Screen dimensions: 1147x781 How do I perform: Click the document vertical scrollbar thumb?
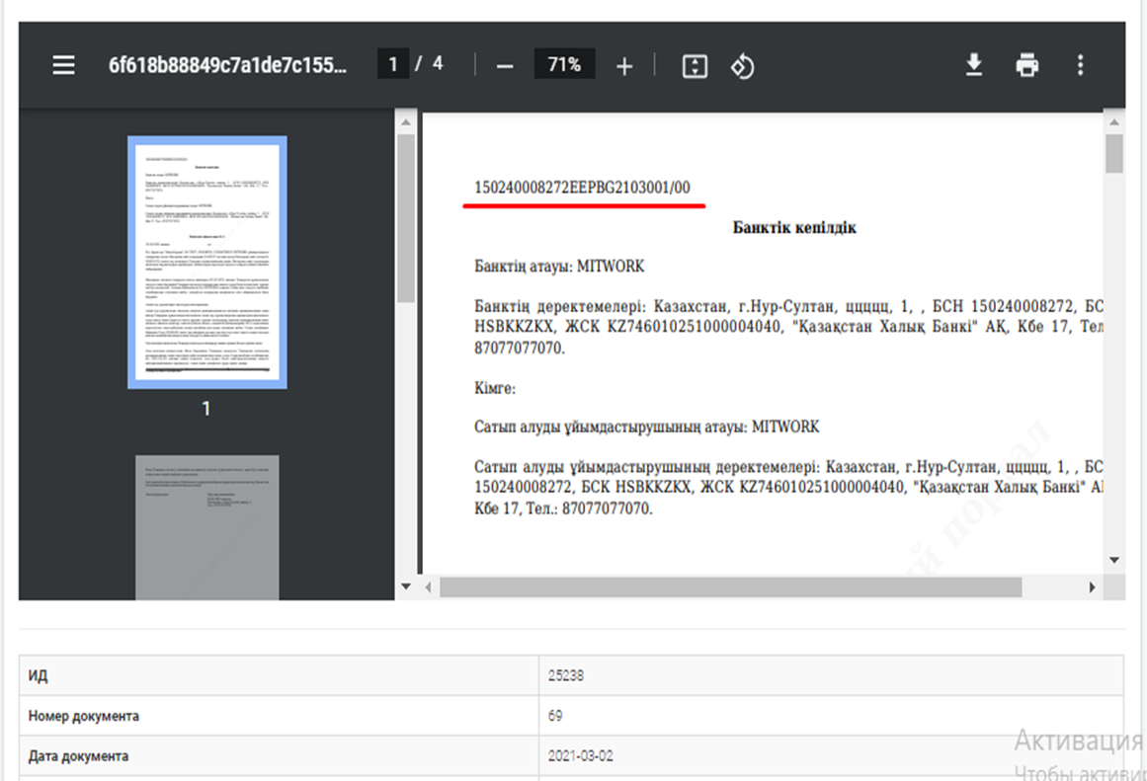(x=1114, y=153)
